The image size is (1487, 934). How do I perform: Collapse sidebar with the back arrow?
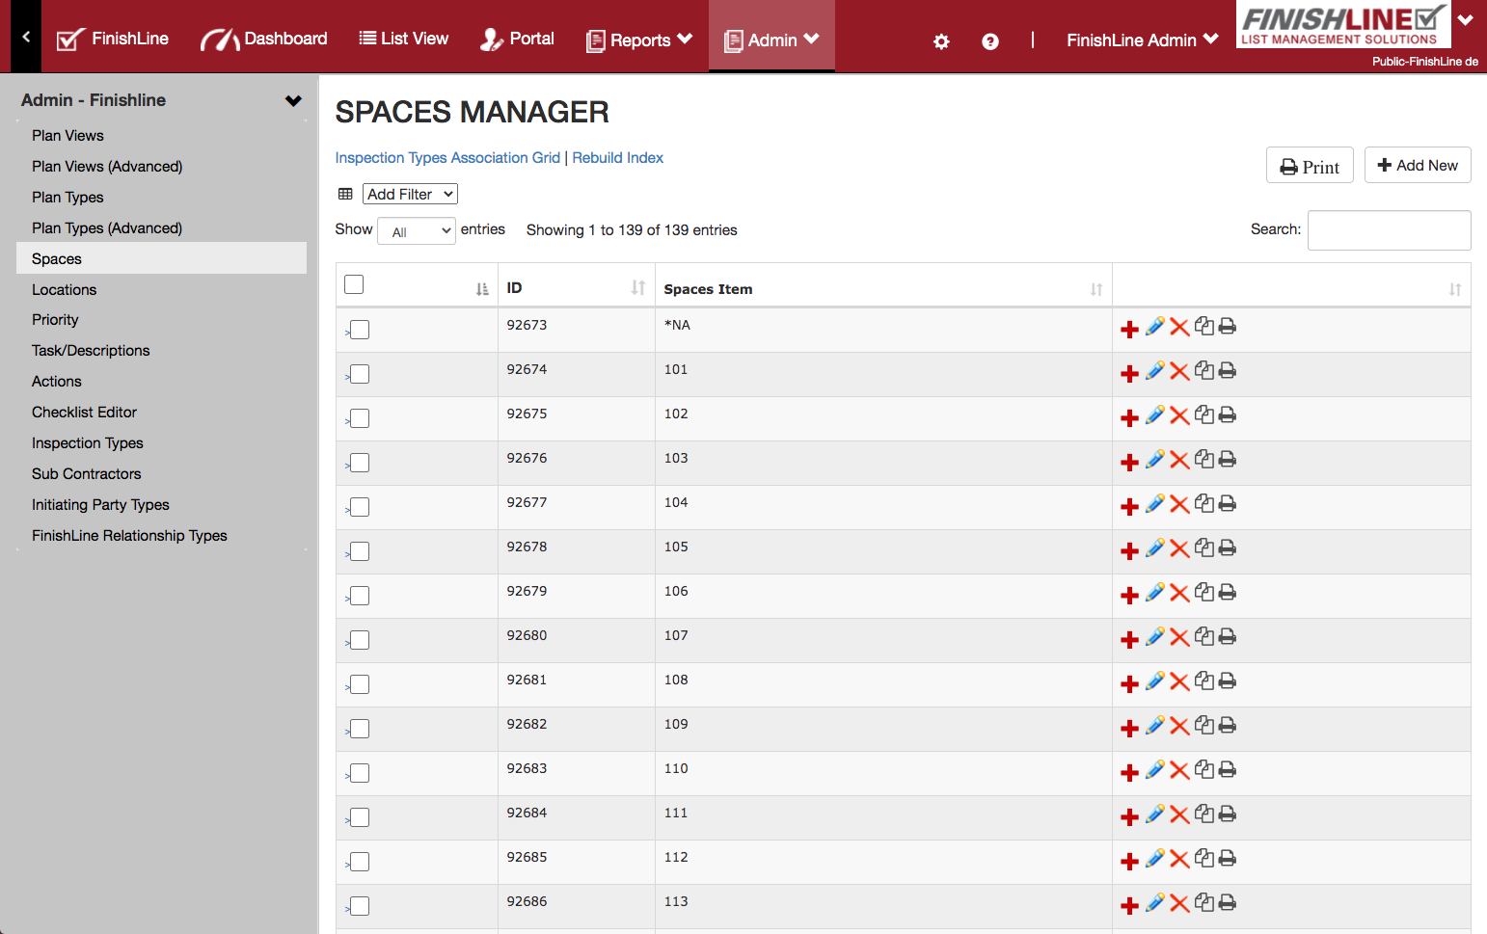pos(26,37)
